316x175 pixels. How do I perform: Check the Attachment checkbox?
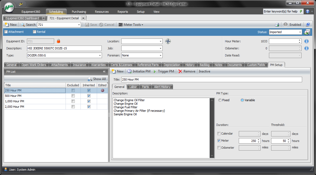pos(6,32)
